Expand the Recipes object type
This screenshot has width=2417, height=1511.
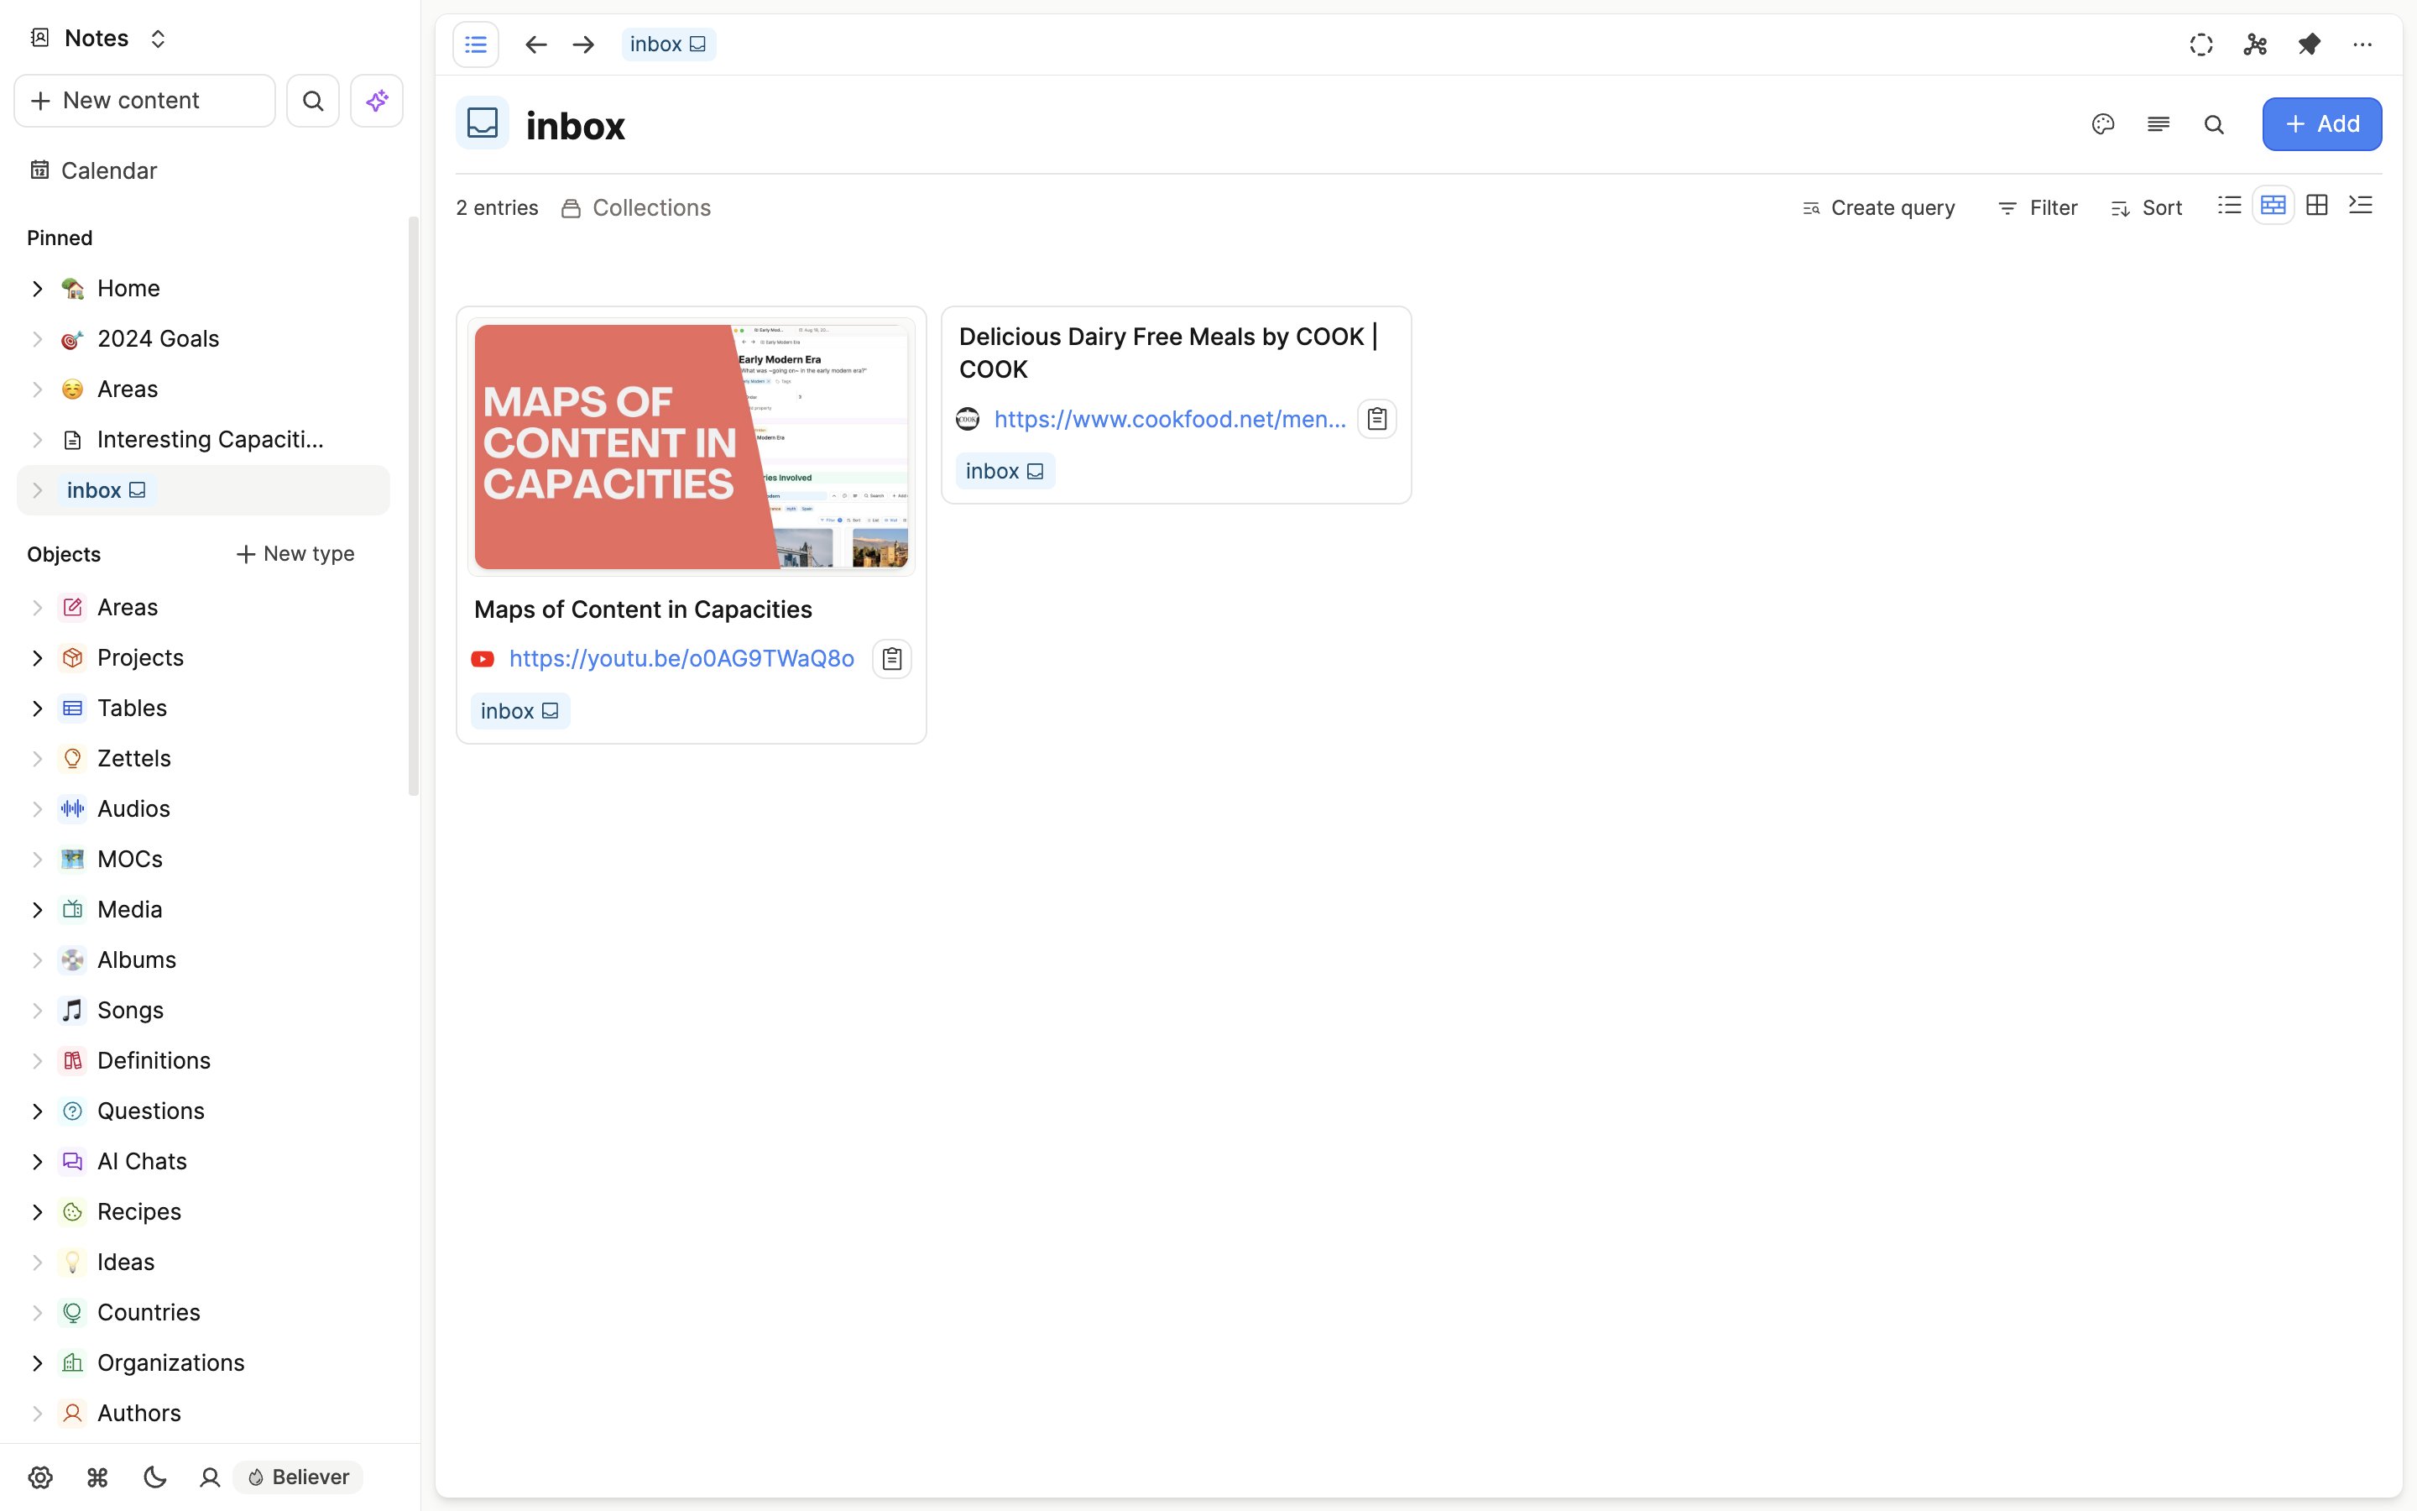tap(37, 1212)
